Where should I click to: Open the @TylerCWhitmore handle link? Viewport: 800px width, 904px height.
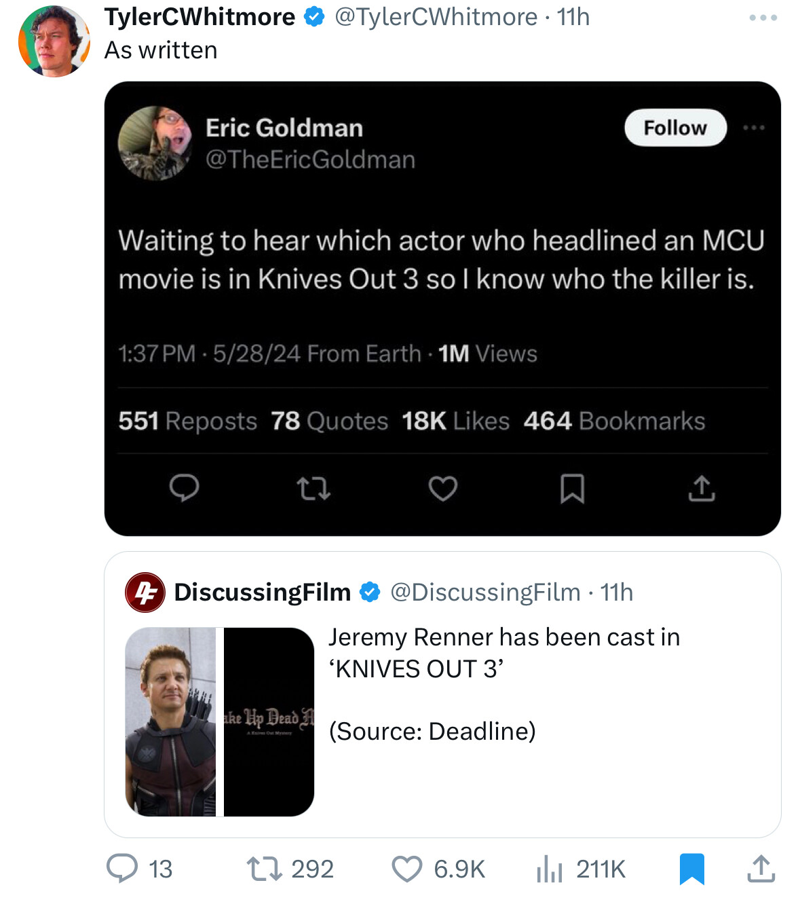(x=436, y=17)
